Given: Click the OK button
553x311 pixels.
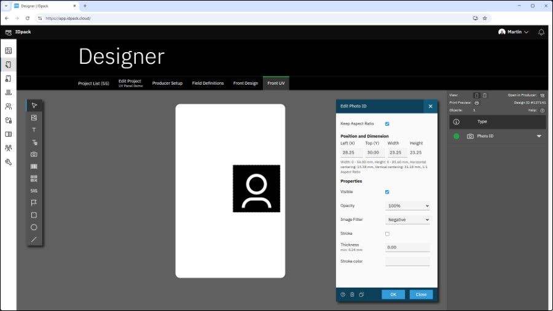Looking at the screenshot, I should [x=393, y=294].
